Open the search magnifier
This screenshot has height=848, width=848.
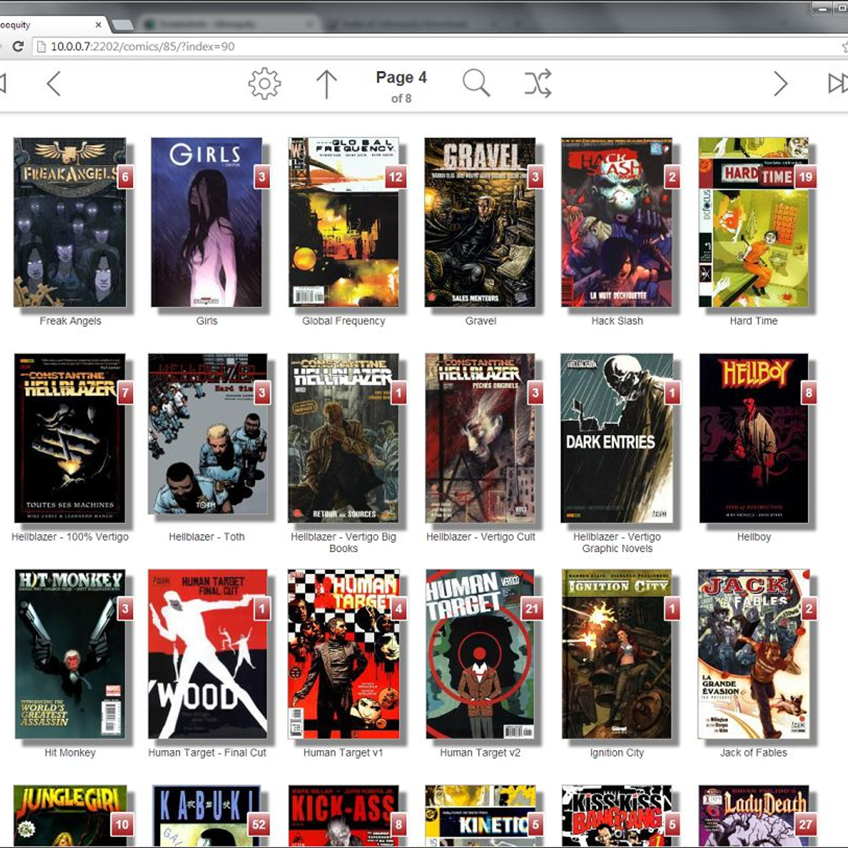[476, 83]
